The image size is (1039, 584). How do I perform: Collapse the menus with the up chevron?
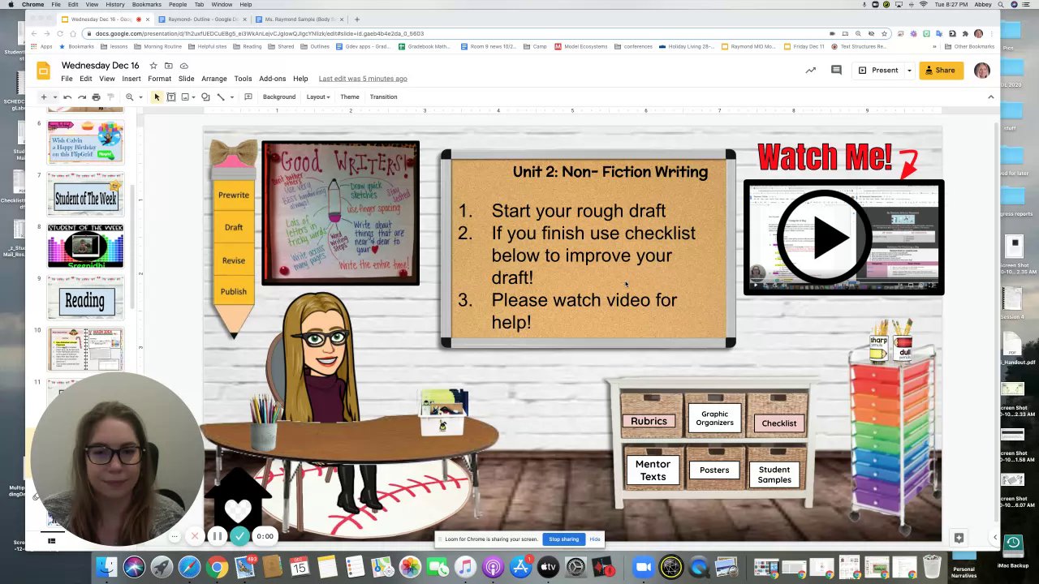(990, 97)
